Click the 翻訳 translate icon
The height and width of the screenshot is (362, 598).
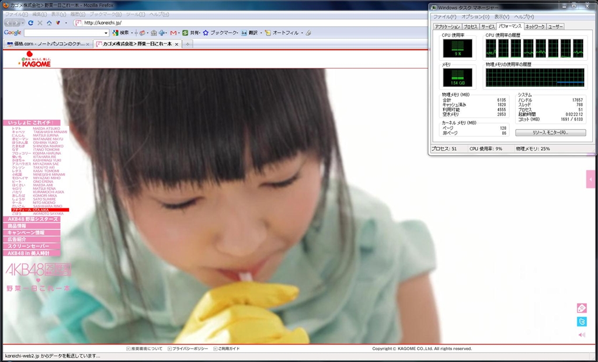pos(244,33)
